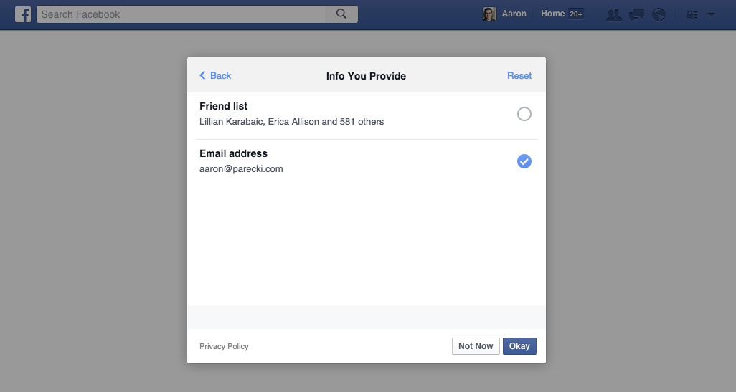Focus the Search Facebook field
This screenshot has width=736, height=392.
(x=181, y=14)
